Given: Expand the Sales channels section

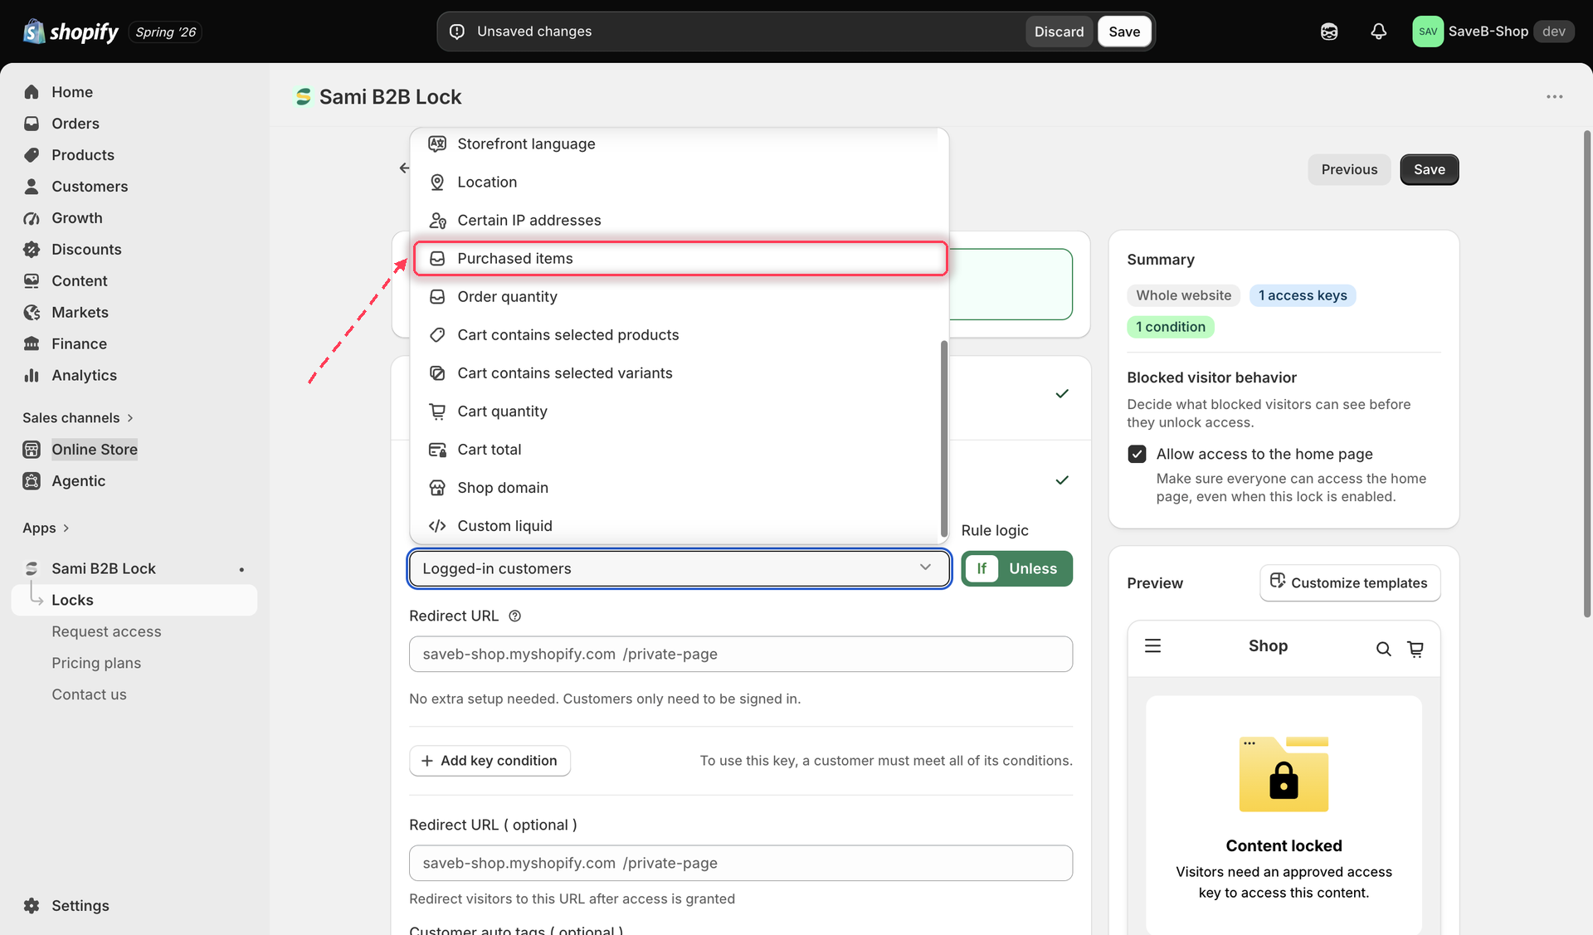Looking at the screenshot, I should [x=78, y=418].
